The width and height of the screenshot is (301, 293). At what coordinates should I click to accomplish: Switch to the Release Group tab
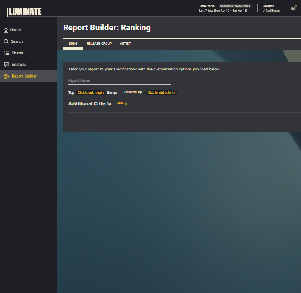[99, 44]
